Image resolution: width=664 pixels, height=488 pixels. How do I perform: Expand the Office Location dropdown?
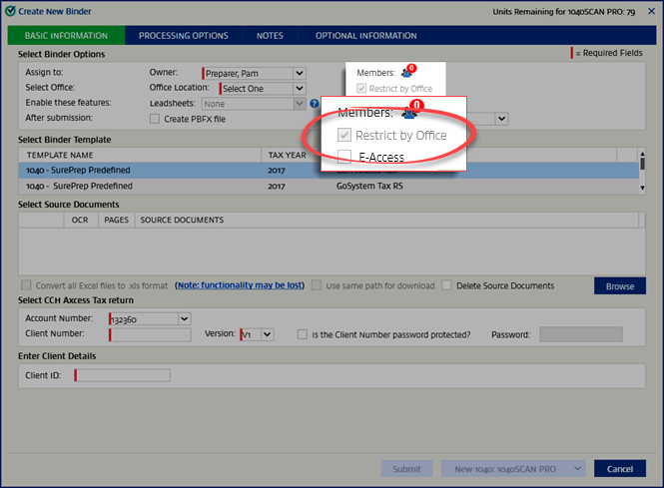click(x=299, y=88)
